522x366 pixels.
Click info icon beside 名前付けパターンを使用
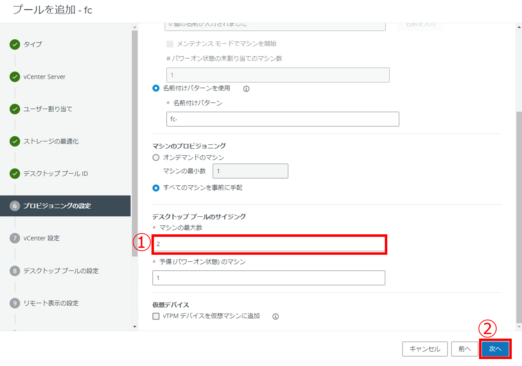pos(246,88)
